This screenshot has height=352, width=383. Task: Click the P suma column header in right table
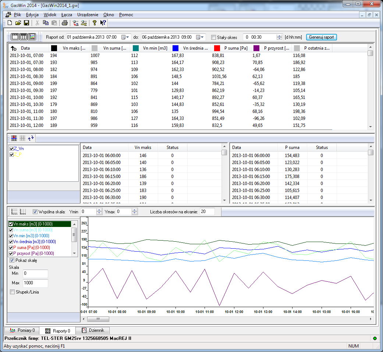pos(292,147)
